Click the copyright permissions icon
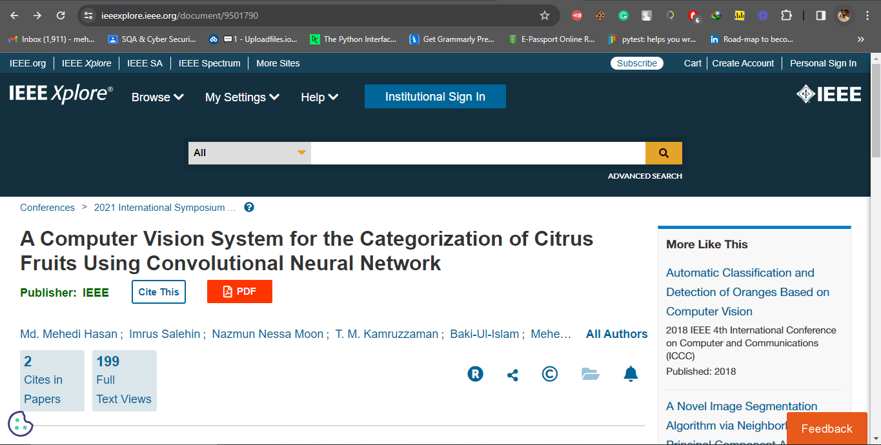Screen dimensions: 881x445 pos(550,374)
